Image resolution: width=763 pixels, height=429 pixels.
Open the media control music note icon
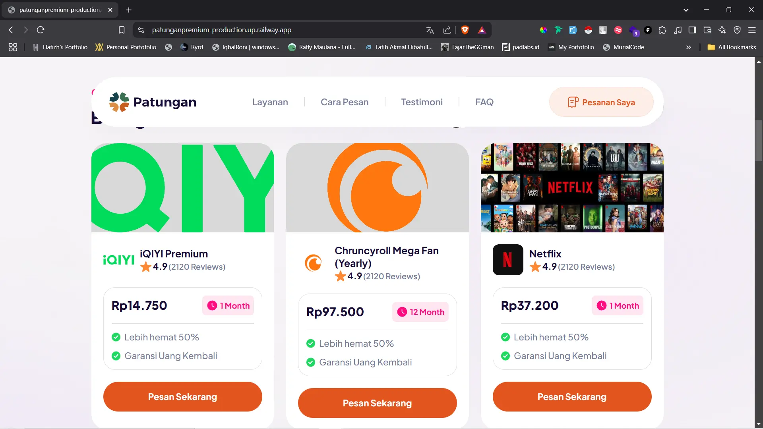click(678, 30)
